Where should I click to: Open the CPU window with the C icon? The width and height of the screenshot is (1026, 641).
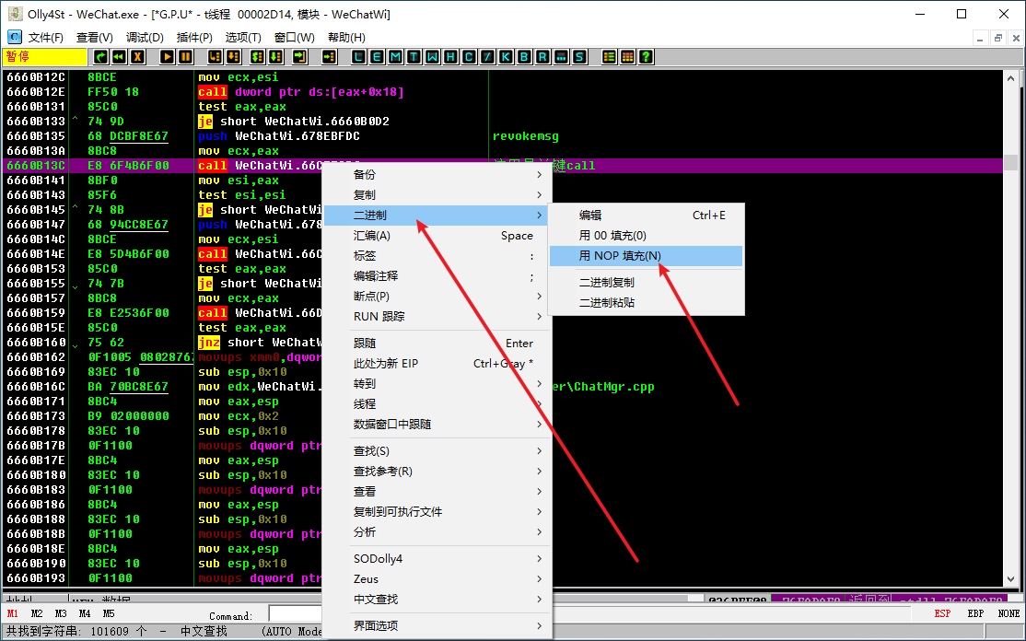click(x=469, y=57)
